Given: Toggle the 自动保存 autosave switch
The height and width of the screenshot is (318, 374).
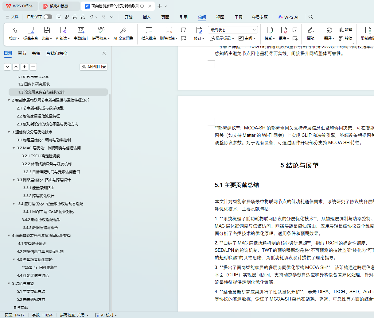Looking at the screenshot, I should click(x=48, y=17).
